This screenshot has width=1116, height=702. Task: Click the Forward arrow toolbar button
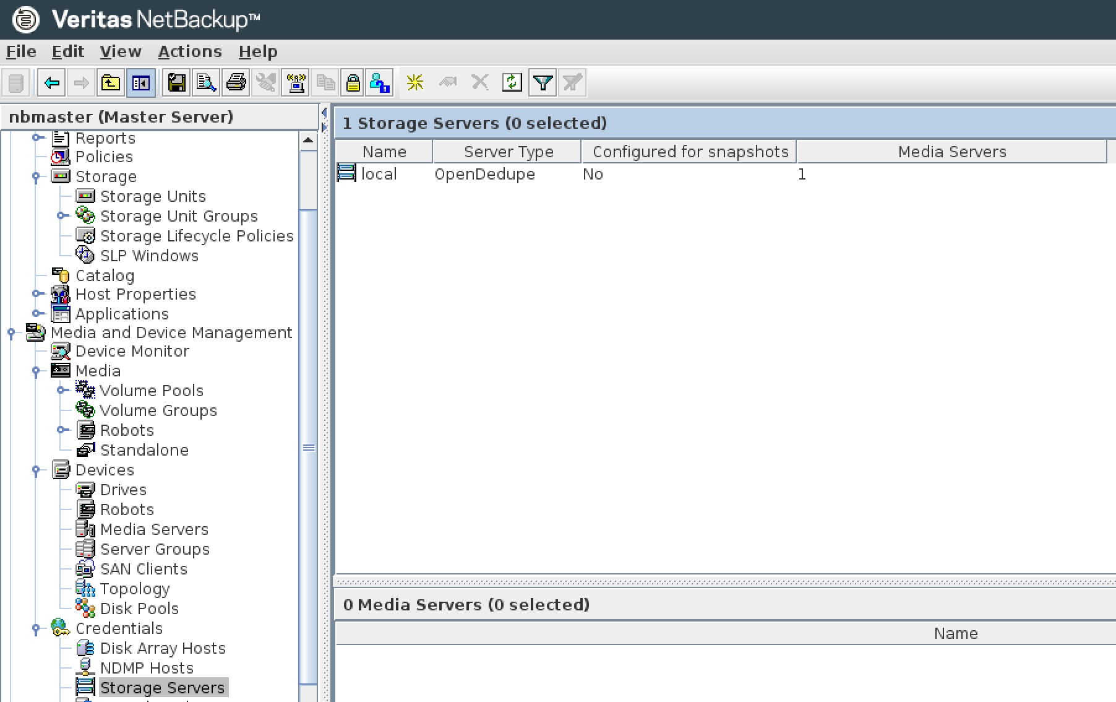click(81, 82)
